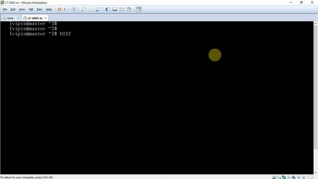Take a snapshot of the VM
Image resolution: width=318 pixels, height=179 pixels.
pos(84,9)
